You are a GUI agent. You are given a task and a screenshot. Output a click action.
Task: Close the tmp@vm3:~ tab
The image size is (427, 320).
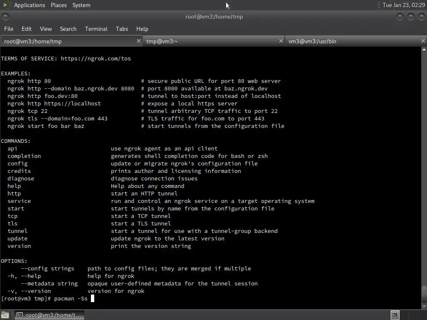(x=281, y=41)
